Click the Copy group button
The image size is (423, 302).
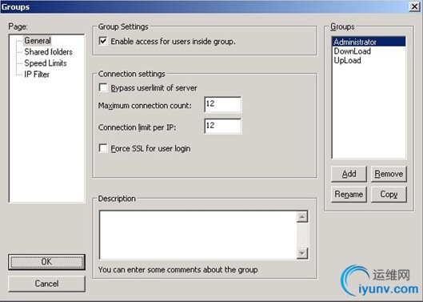coord(389,194)
